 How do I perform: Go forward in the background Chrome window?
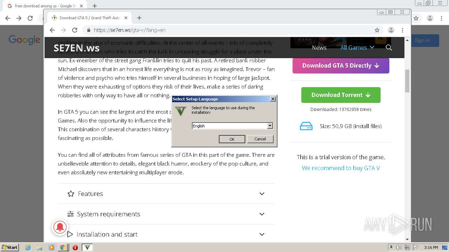19,18
